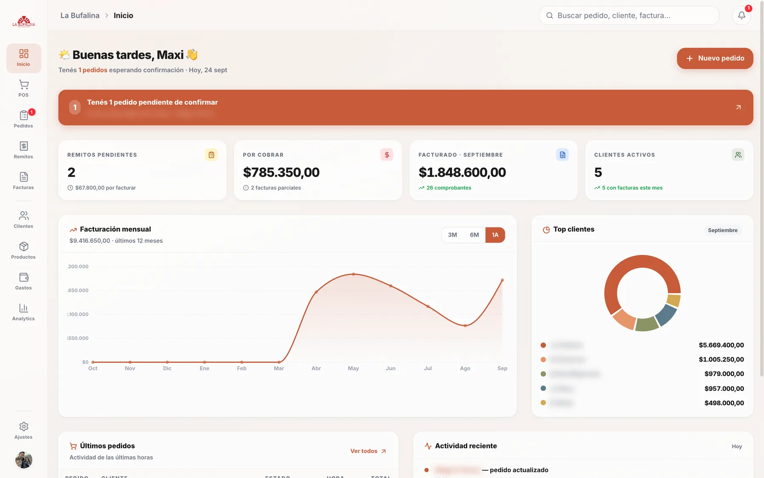The image size is (764, 478).
Task: Click the $785.350,00 Por cobrar amount
Action: click(281, 173)
